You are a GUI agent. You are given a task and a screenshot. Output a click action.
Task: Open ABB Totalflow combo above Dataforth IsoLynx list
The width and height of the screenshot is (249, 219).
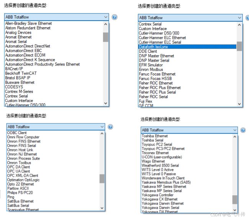pyautogui.click(x=190, y=18)
